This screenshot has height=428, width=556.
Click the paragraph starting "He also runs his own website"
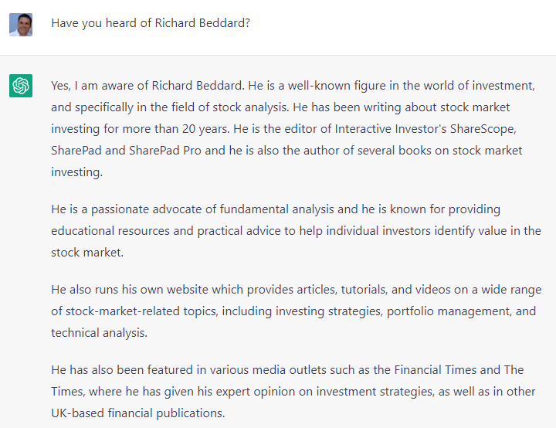click(296, 311)
